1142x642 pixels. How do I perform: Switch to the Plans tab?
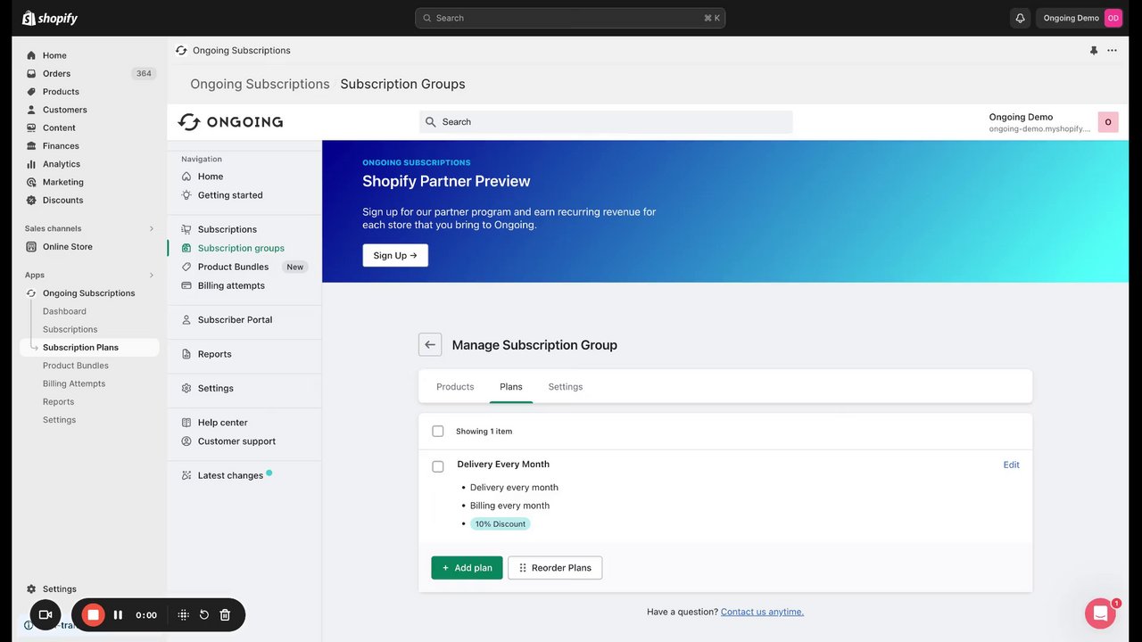tap(511, 387)
